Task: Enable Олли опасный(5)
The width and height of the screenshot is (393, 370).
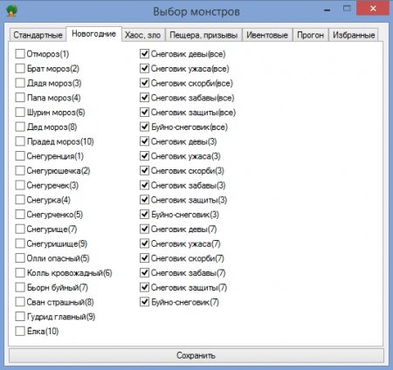Action: coord(20,258)
